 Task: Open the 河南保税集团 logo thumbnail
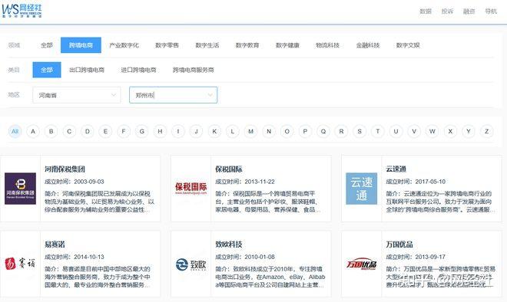[21, 189]
